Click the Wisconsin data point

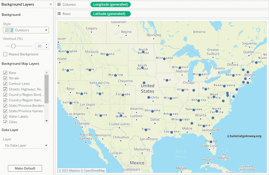tap(180, 68)
